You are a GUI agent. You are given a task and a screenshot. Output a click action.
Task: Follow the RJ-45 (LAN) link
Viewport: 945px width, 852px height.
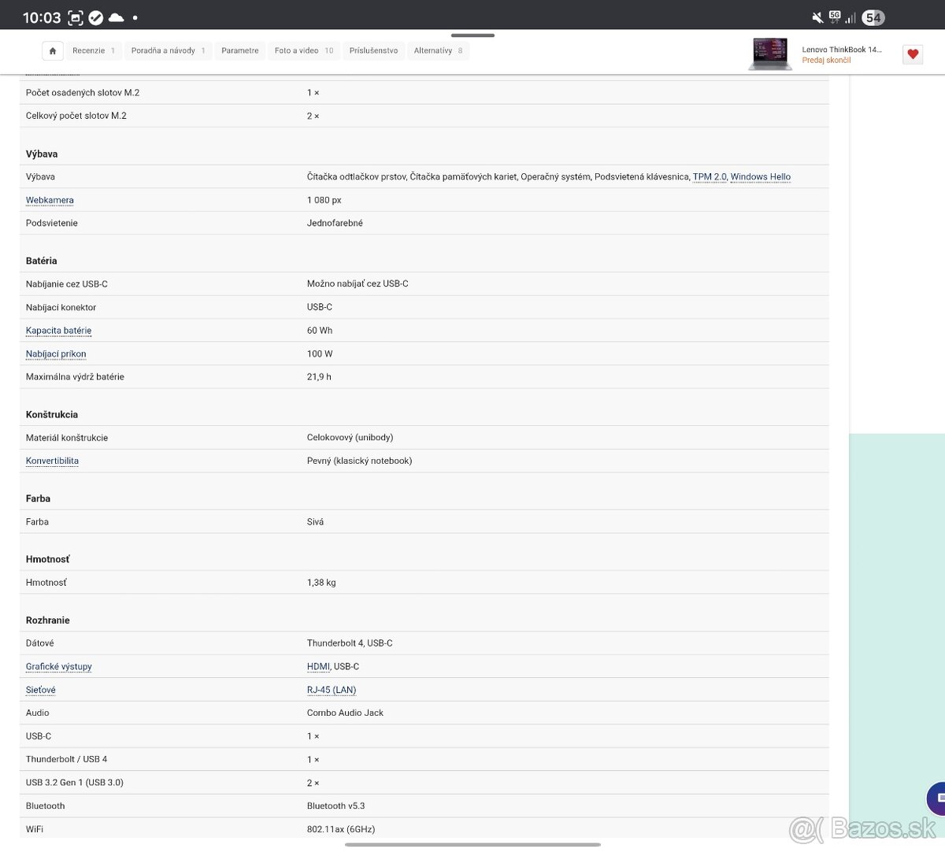[332, 690]
